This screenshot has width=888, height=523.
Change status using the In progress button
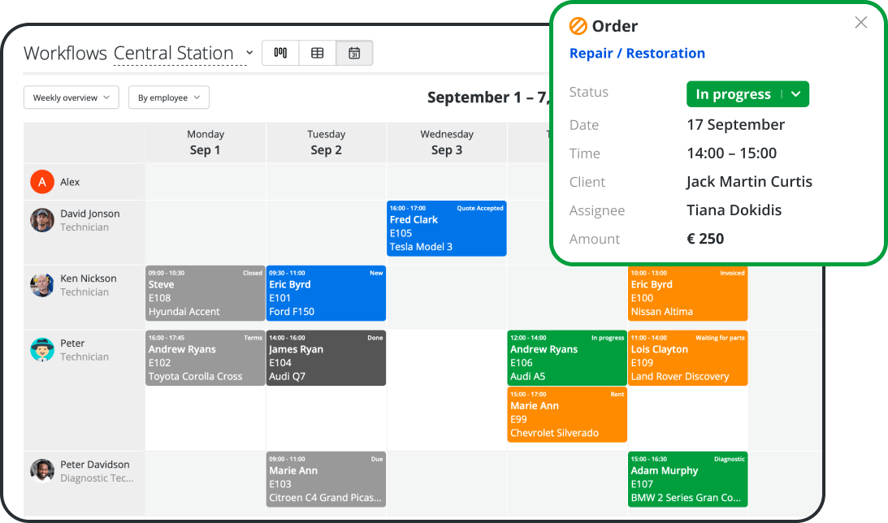click(734, 93)
